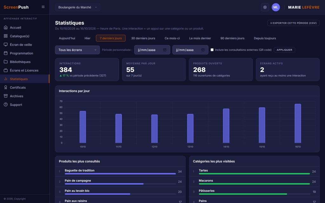The width and height of the screenshot is (325, 203).
Task: Click the Écrans actifs value 2
Action: tap(262, 70)
